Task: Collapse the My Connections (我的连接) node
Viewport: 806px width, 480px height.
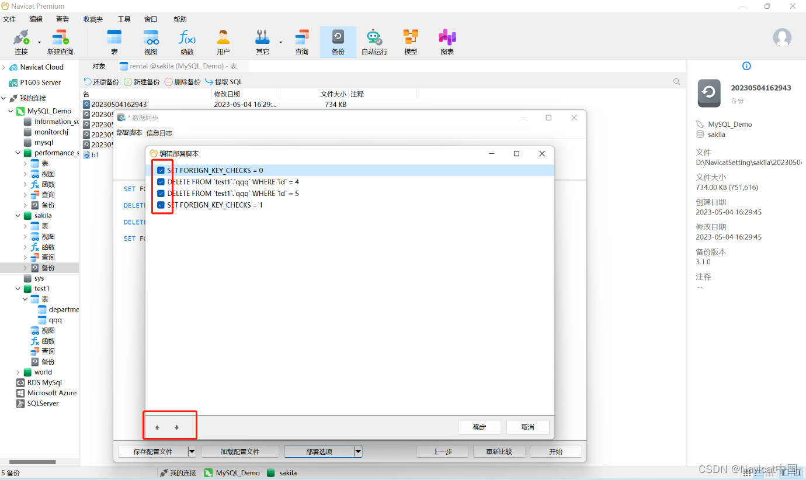Action: pos(4,98)
